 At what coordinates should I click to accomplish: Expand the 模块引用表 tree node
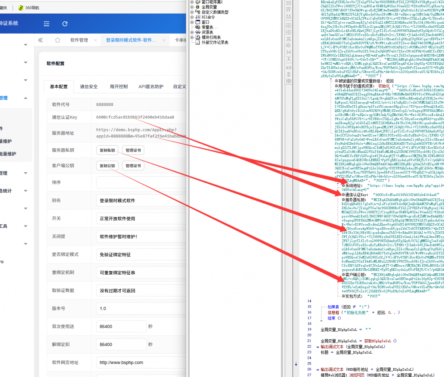click(x=192, y=37)
